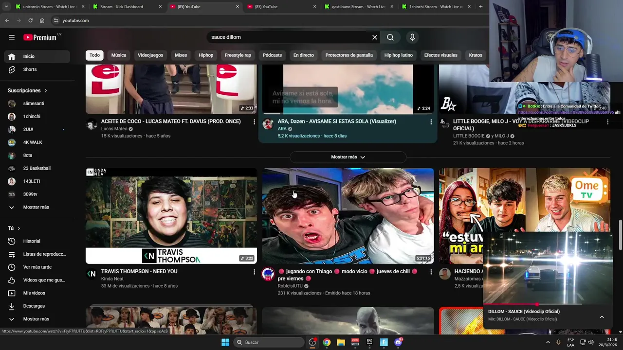Open options menu for ARA AVISAME SI ESTAS SOLA video

tap(431, 122)
